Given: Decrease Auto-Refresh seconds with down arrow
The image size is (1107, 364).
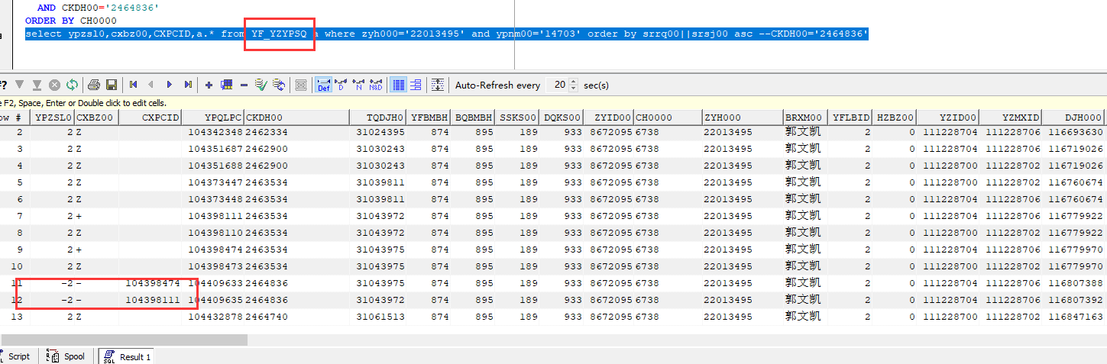Looking at the screenshot, I should [x=575, y=89].
